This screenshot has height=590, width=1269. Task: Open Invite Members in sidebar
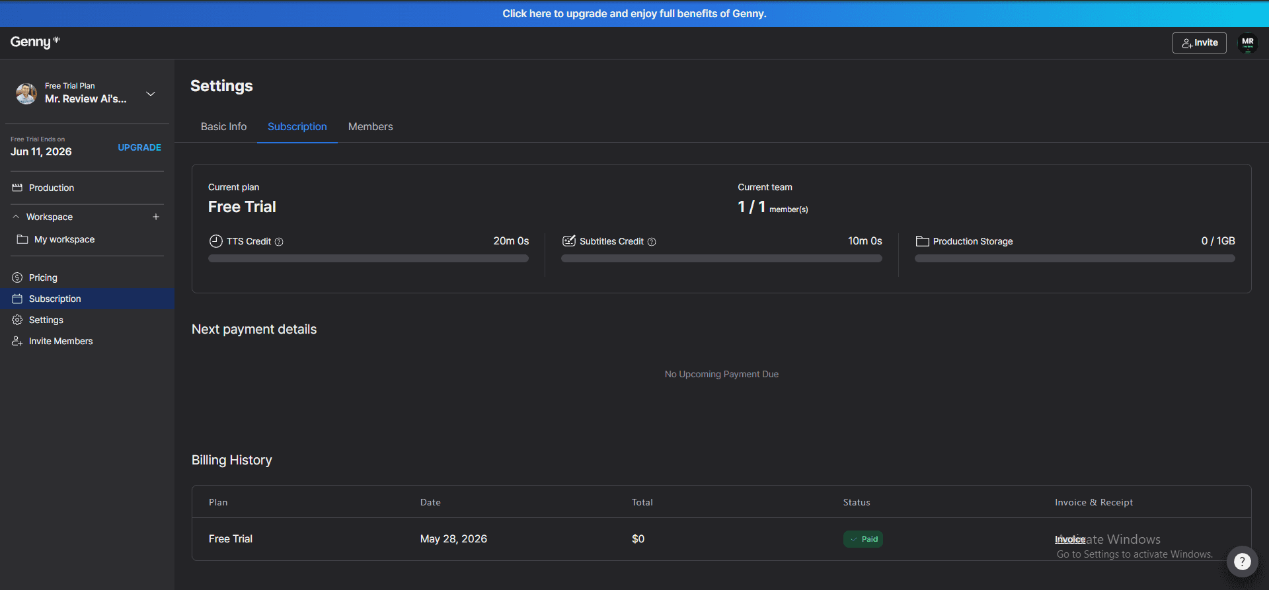(87, 341)
